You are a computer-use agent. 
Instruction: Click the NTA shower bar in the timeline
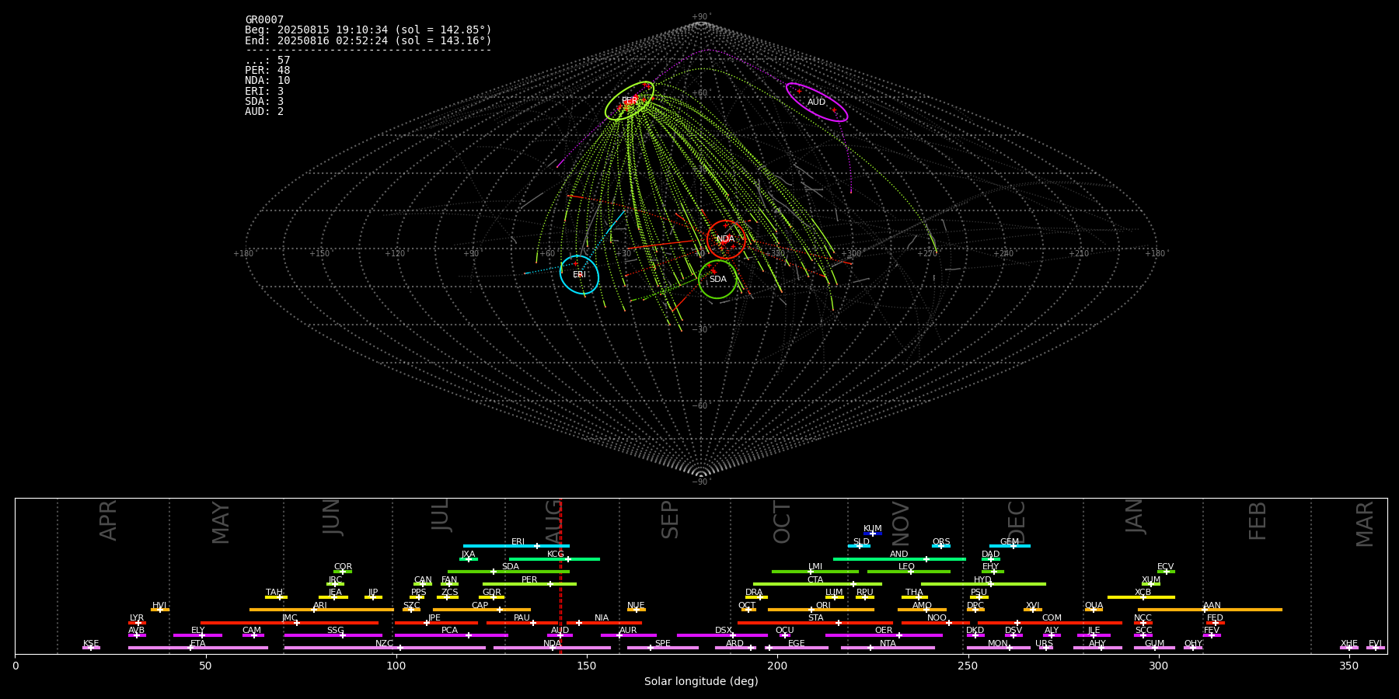[888, 648]
